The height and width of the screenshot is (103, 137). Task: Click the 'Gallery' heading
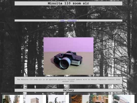pyautogui.click(x=68, y=90)
